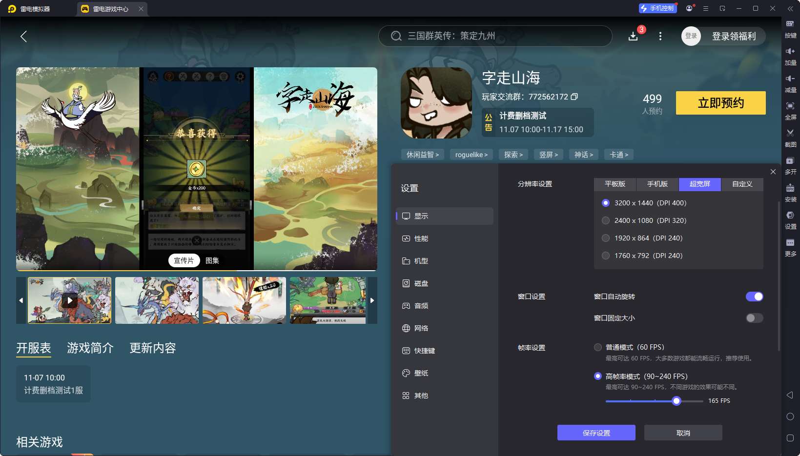Play the first video thumbnail in gallery
800x456 pixels.
click(x=70, y=300)
